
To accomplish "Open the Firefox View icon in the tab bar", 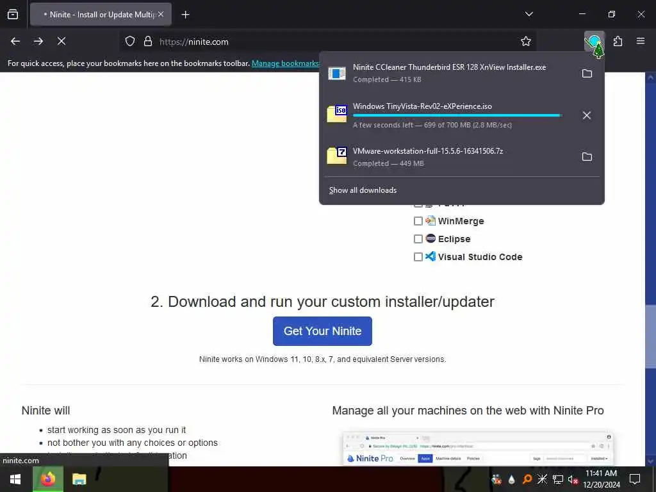I will (13, 14).
